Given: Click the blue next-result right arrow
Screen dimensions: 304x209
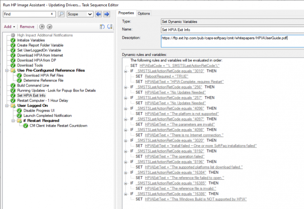Looking at the screenshot, I should pyautogui.click(x=106, y=14).
